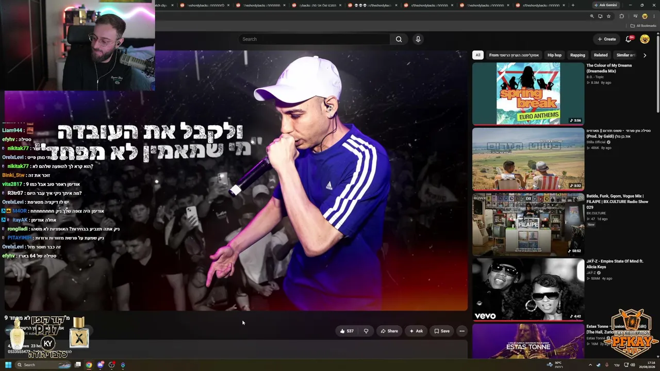Share the video
660x371 pixels.
pyautogui.click(x=389, y=331)
